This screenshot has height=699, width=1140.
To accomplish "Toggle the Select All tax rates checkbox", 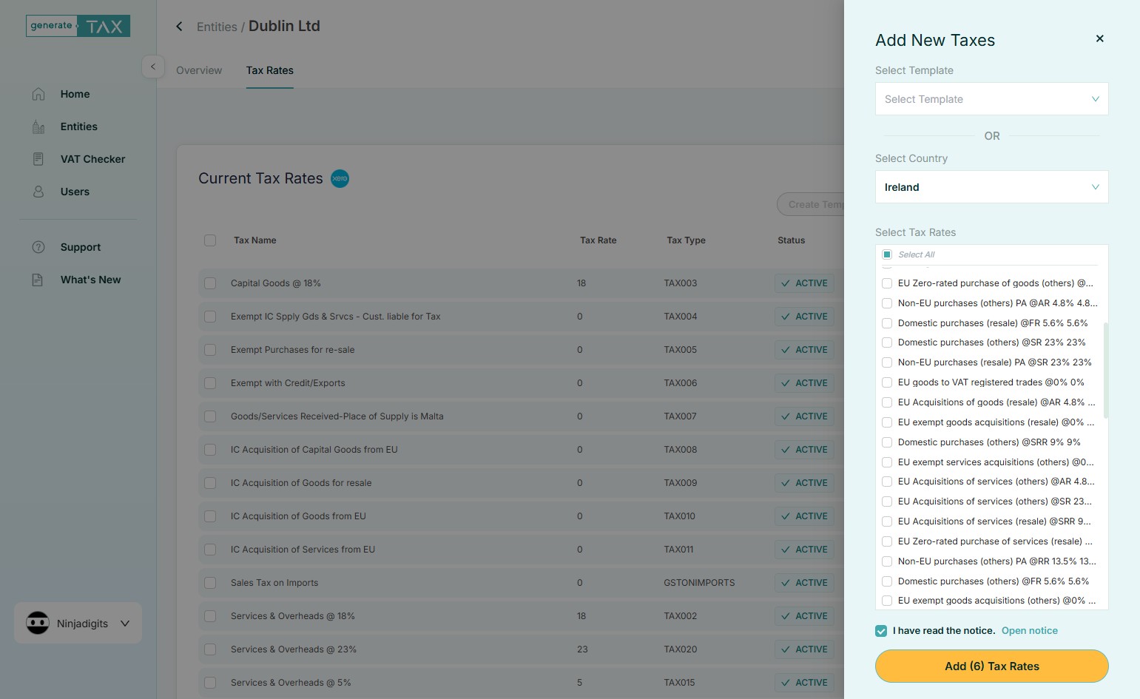I will coord(887,254).
